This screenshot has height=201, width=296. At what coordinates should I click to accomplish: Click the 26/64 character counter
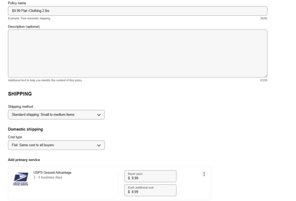(x=264, y=18)
